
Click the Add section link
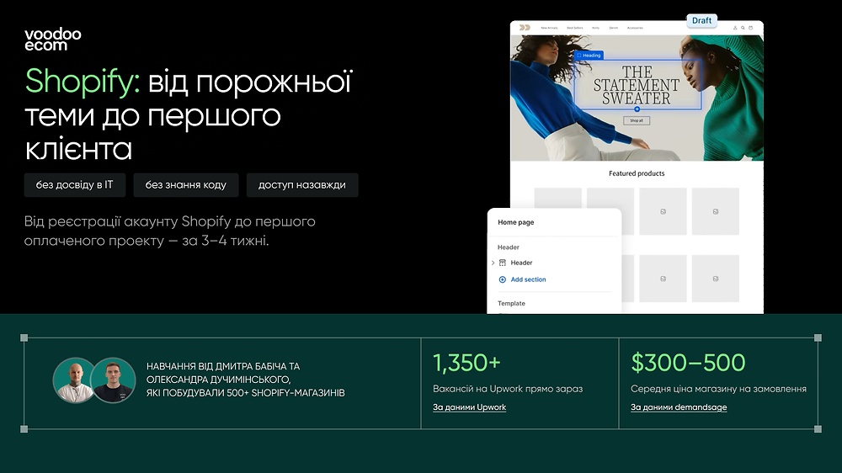[528, 279]
